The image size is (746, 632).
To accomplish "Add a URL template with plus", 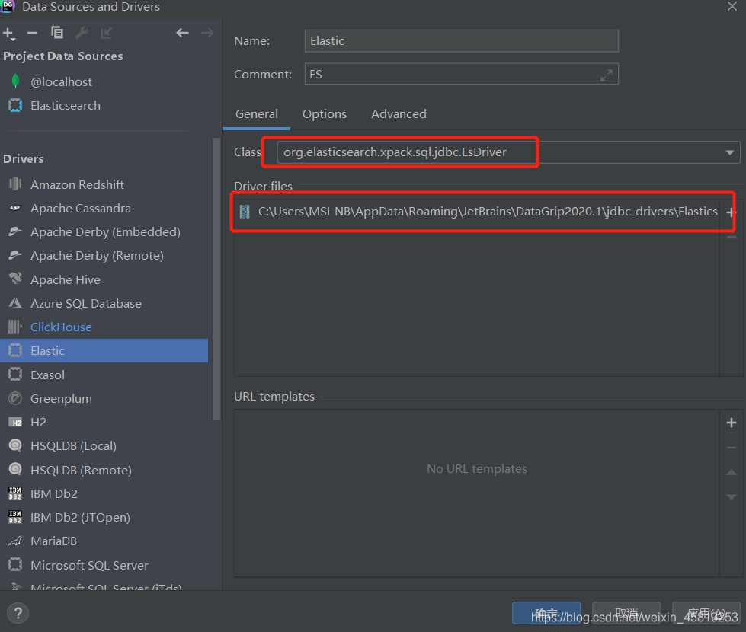I will coord(732,423).
